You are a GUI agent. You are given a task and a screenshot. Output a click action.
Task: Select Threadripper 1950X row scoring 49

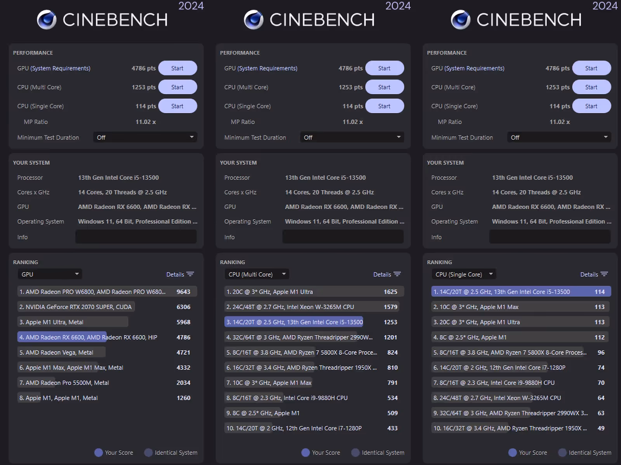click(521, 428)
